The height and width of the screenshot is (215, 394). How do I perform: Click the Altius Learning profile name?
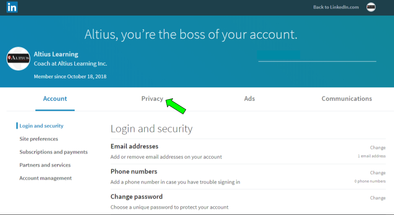coord(56,54)
